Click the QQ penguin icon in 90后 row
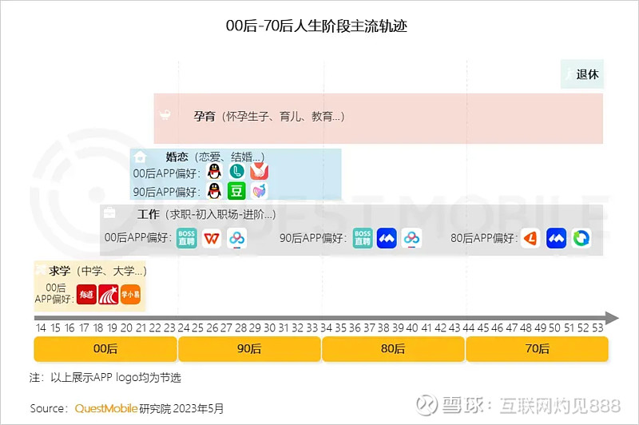This screenshot has height=425, width=639. click(x=214, y=191)
